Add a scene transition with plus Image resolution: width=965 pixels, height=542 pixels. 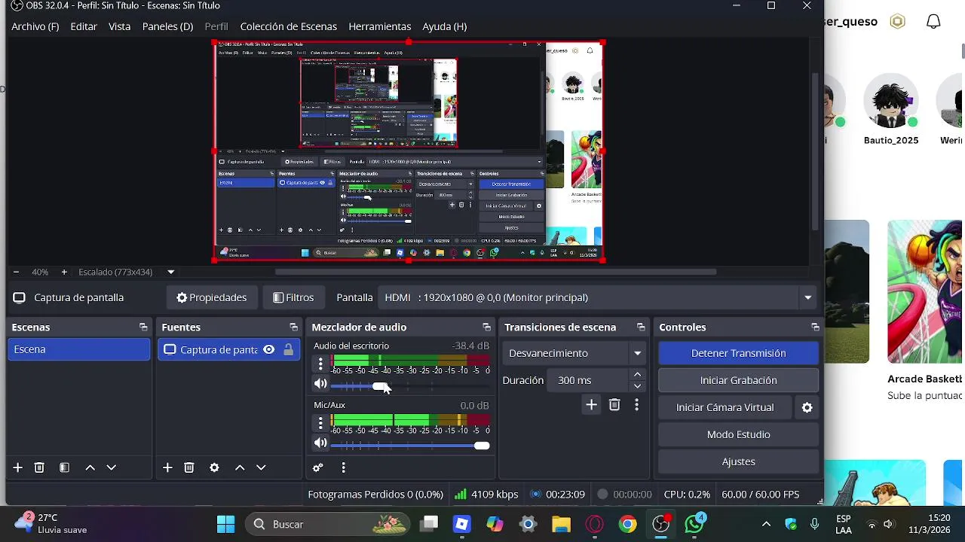pos(591,405)
